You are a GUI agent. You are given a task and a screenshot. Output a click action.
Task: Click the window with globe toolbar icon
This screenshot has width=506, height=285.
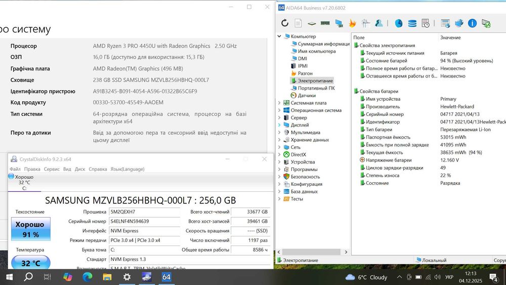[x=446, y=23]
